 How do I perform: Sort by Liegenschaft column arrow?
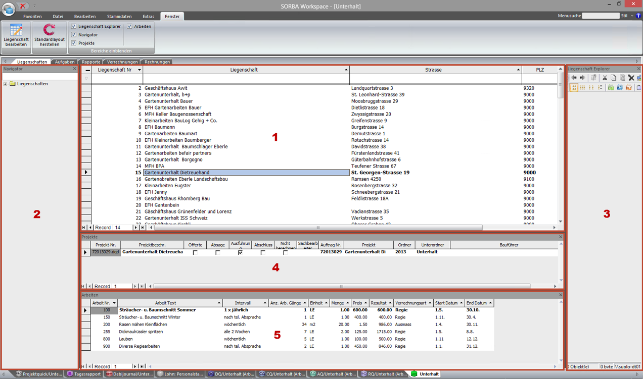coord(346,70)
